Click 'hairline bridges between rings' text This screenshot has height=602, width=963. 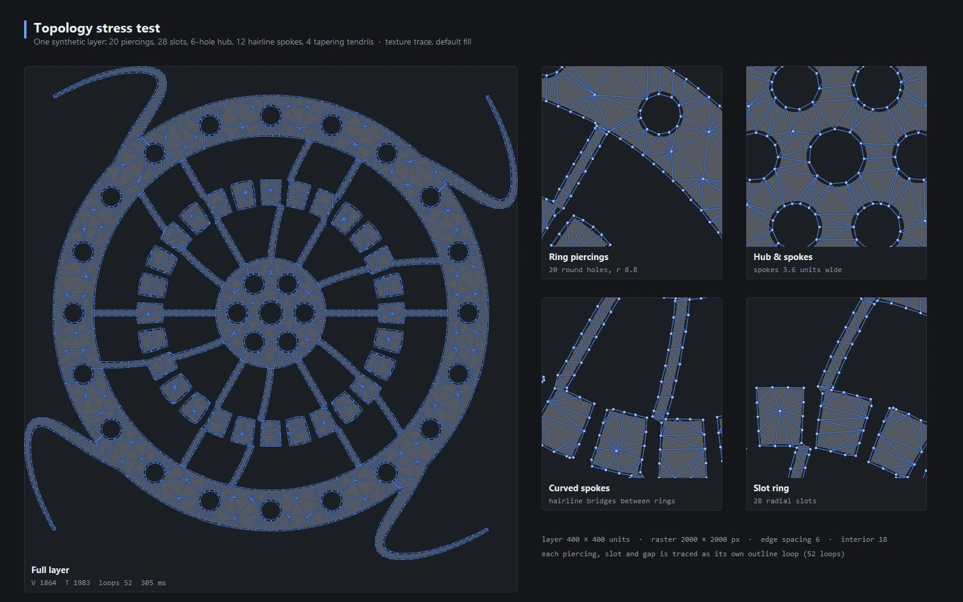coord(612,501)
